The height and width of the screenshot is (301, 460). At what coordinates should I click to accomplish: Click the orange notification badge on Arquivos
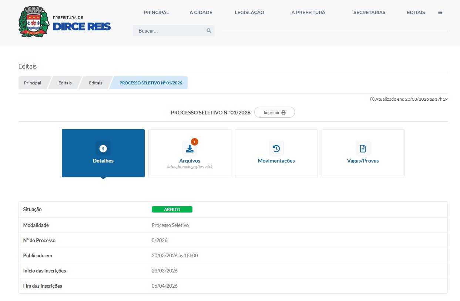(x=195, y=142)
